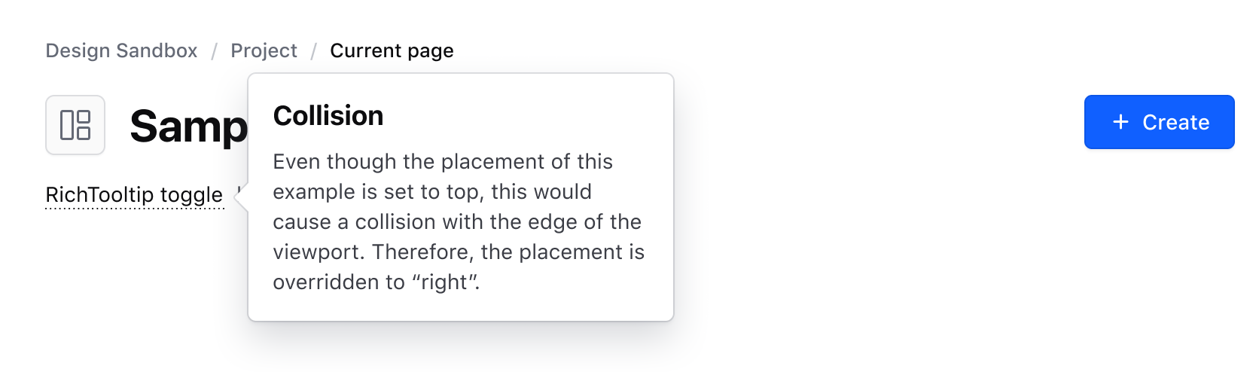The image size is (1259, 372).
Task: Toggle the RichTooltip toggle text
Action: (134, 195)
